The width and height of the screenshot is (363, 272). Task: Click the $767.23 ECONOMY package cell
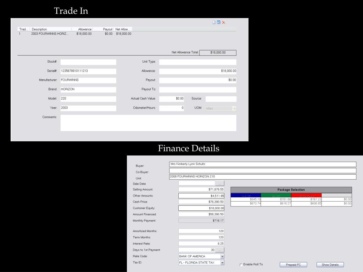pyautogui.click(x=306, y=199)
